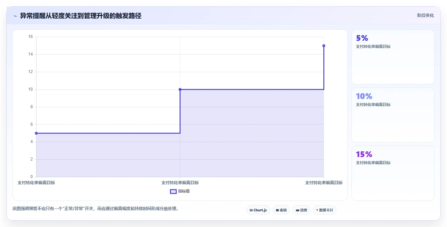Open the 5% 支付转化率偏离目标 card

[x=393, y=57]
